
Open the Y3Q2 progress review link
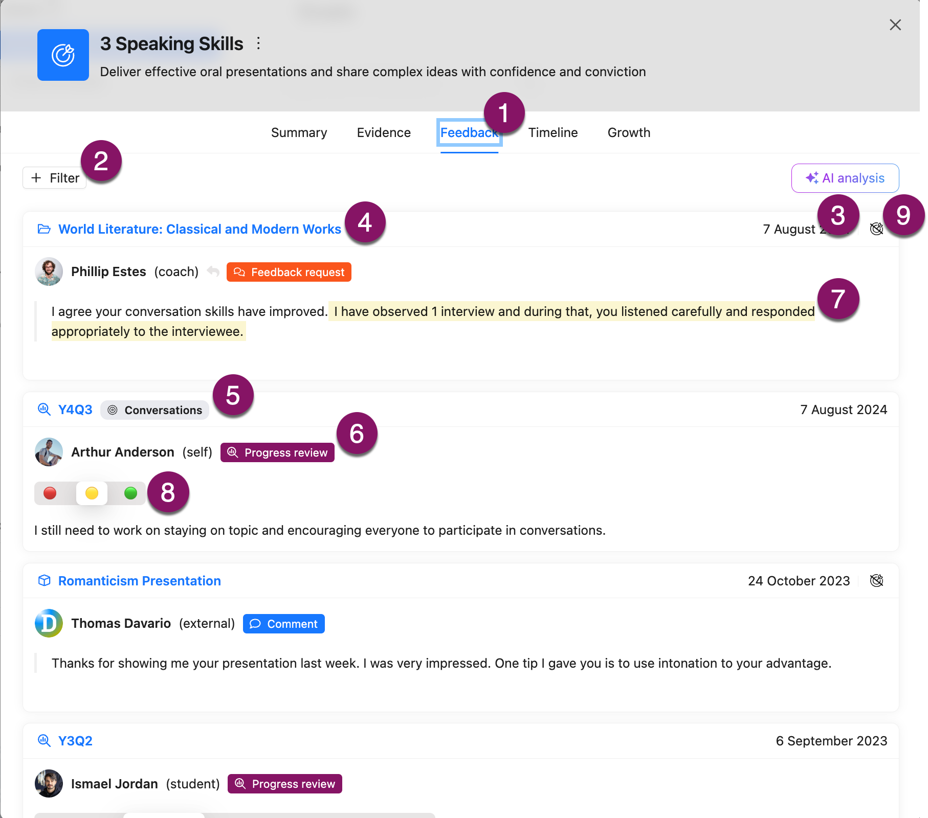[75, 741]
